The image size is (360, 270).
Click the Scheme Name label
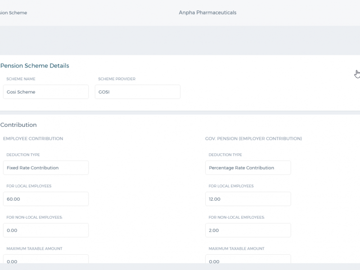(21, 79)
